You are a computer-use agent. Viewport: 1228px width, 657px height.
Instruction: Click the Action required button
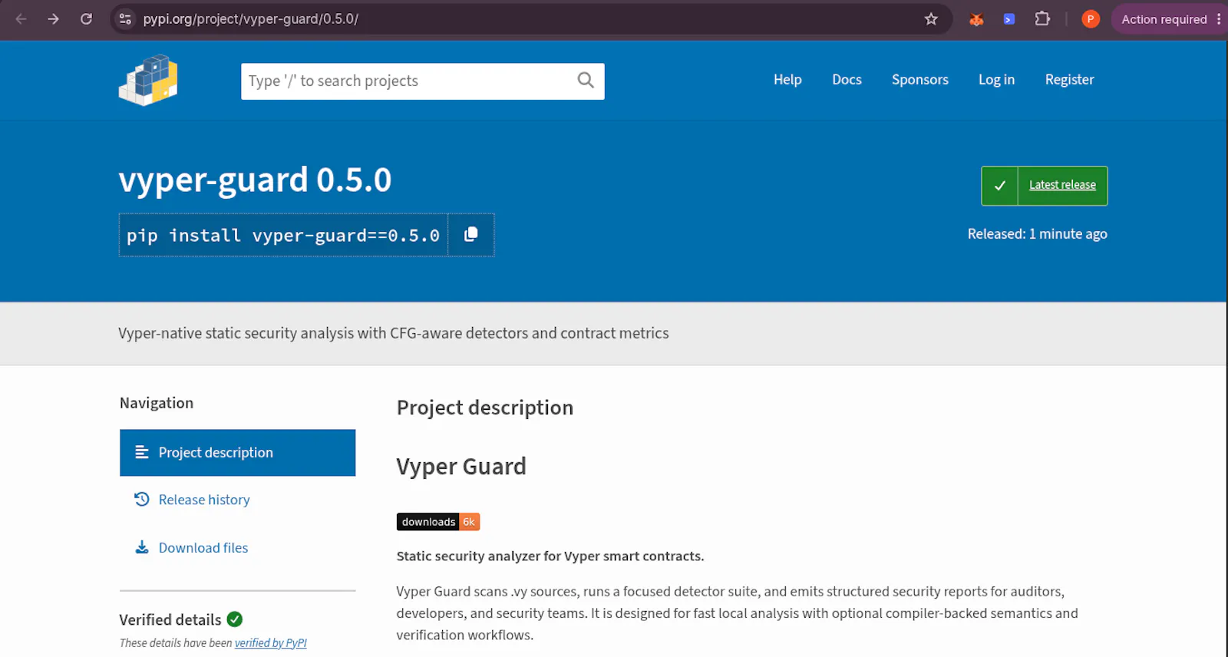[x=1164, y=19]
